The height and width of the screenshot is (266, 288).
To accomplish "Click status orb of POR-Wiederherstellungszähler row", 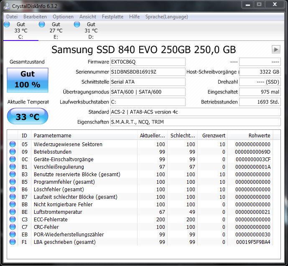I will (x=13, y=234).
